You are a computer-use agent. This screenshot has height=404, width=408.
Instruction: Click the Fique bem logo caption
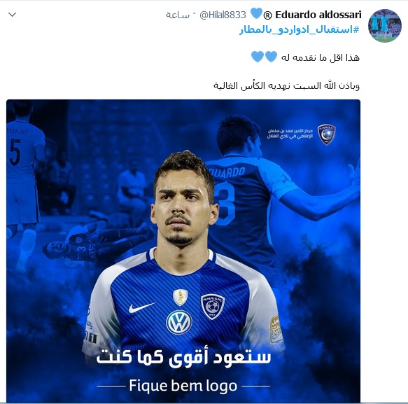tap(183, 386)
